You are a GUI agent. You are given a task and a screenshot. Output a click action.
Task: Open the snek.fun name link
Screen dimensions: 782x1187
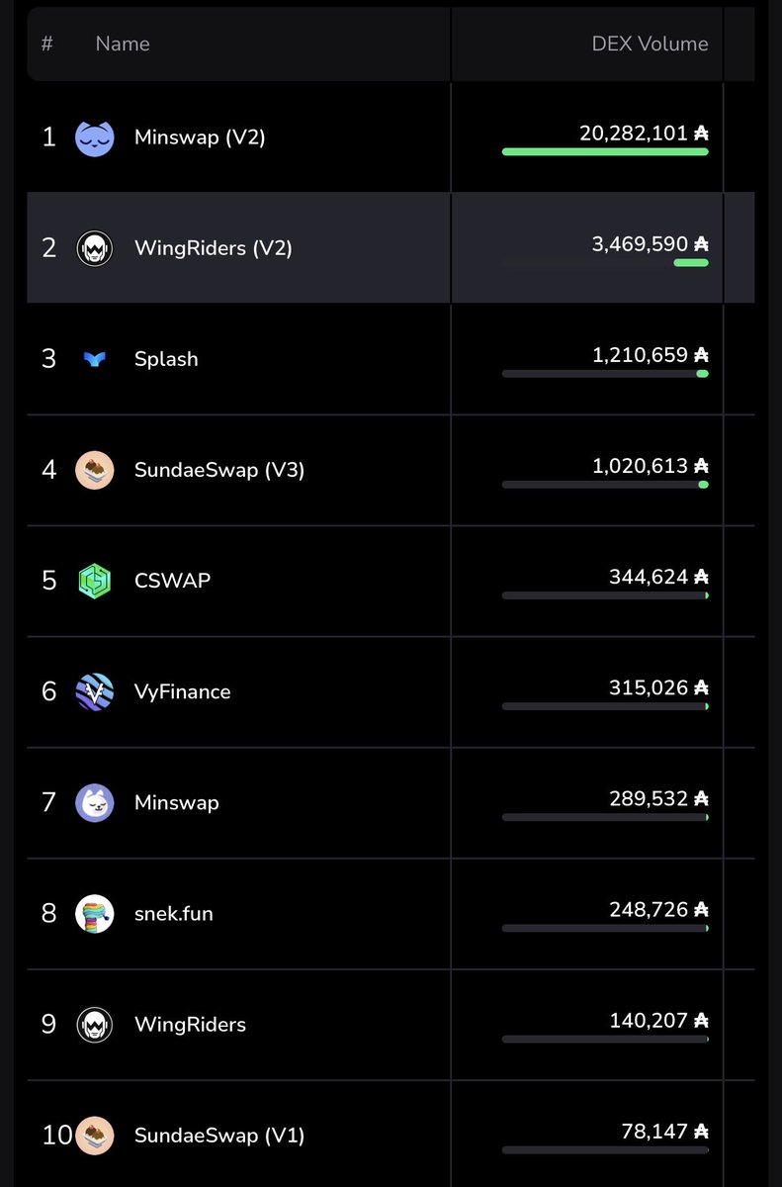(174, 913)
